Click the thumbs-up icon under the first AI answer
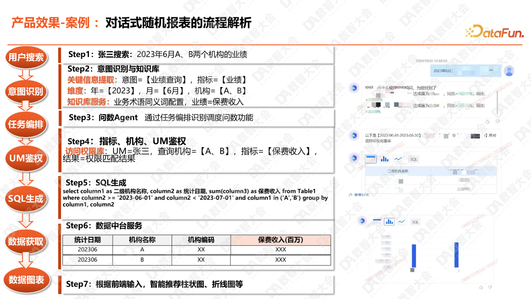 point(488,121)
